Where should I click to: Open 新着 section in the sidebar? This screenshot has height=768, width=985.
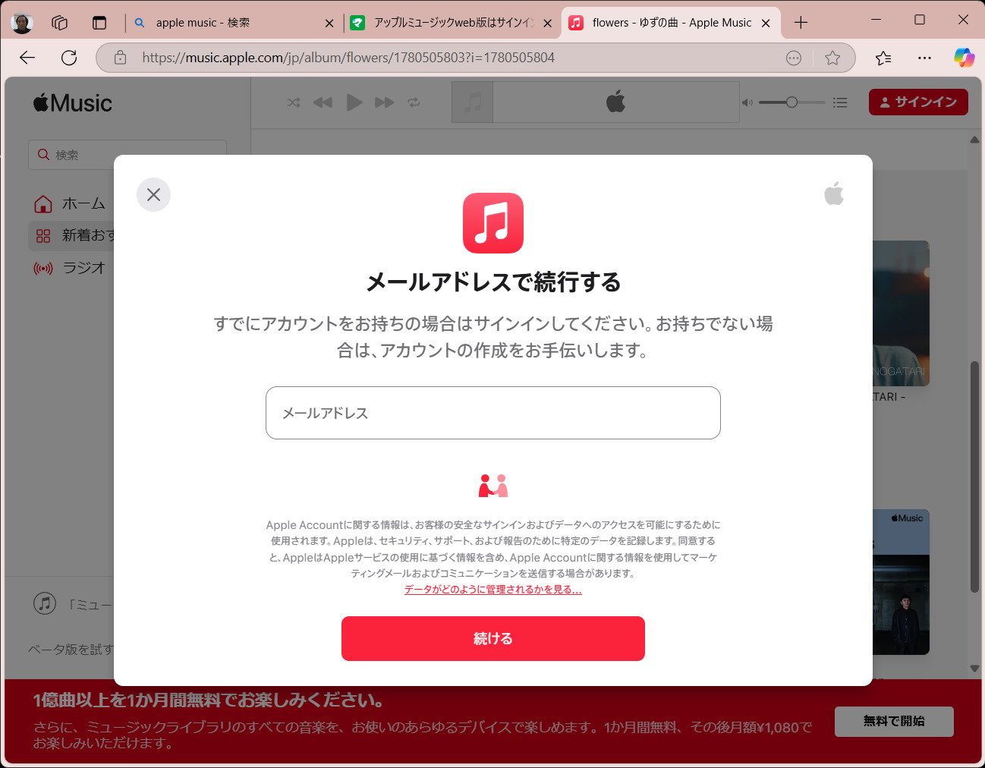click(71, 236)
